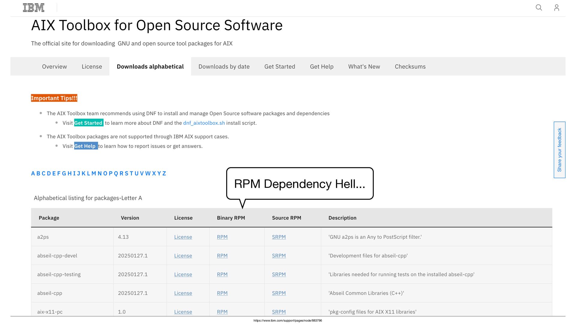This screenshot has height=324, width=576.
Task: Click the Binary RPM column header
Action: click(x=231, y=218)
